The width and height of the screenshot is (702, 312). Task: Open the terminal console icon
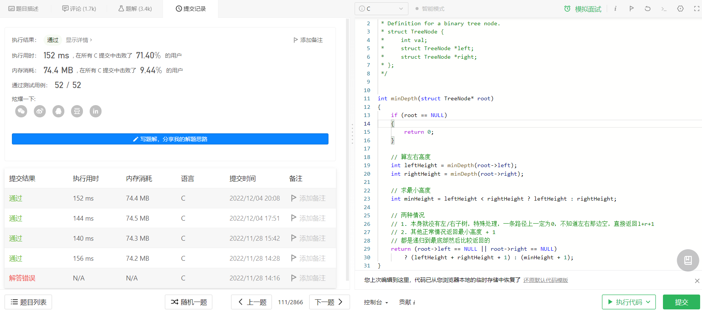pyautogui.click(x=664, y=9)
